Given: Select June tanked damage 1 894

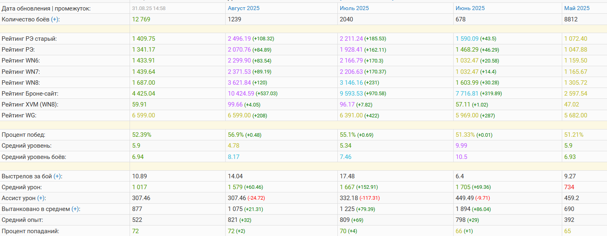Looking at the screenshot, I should coord(463,209).
